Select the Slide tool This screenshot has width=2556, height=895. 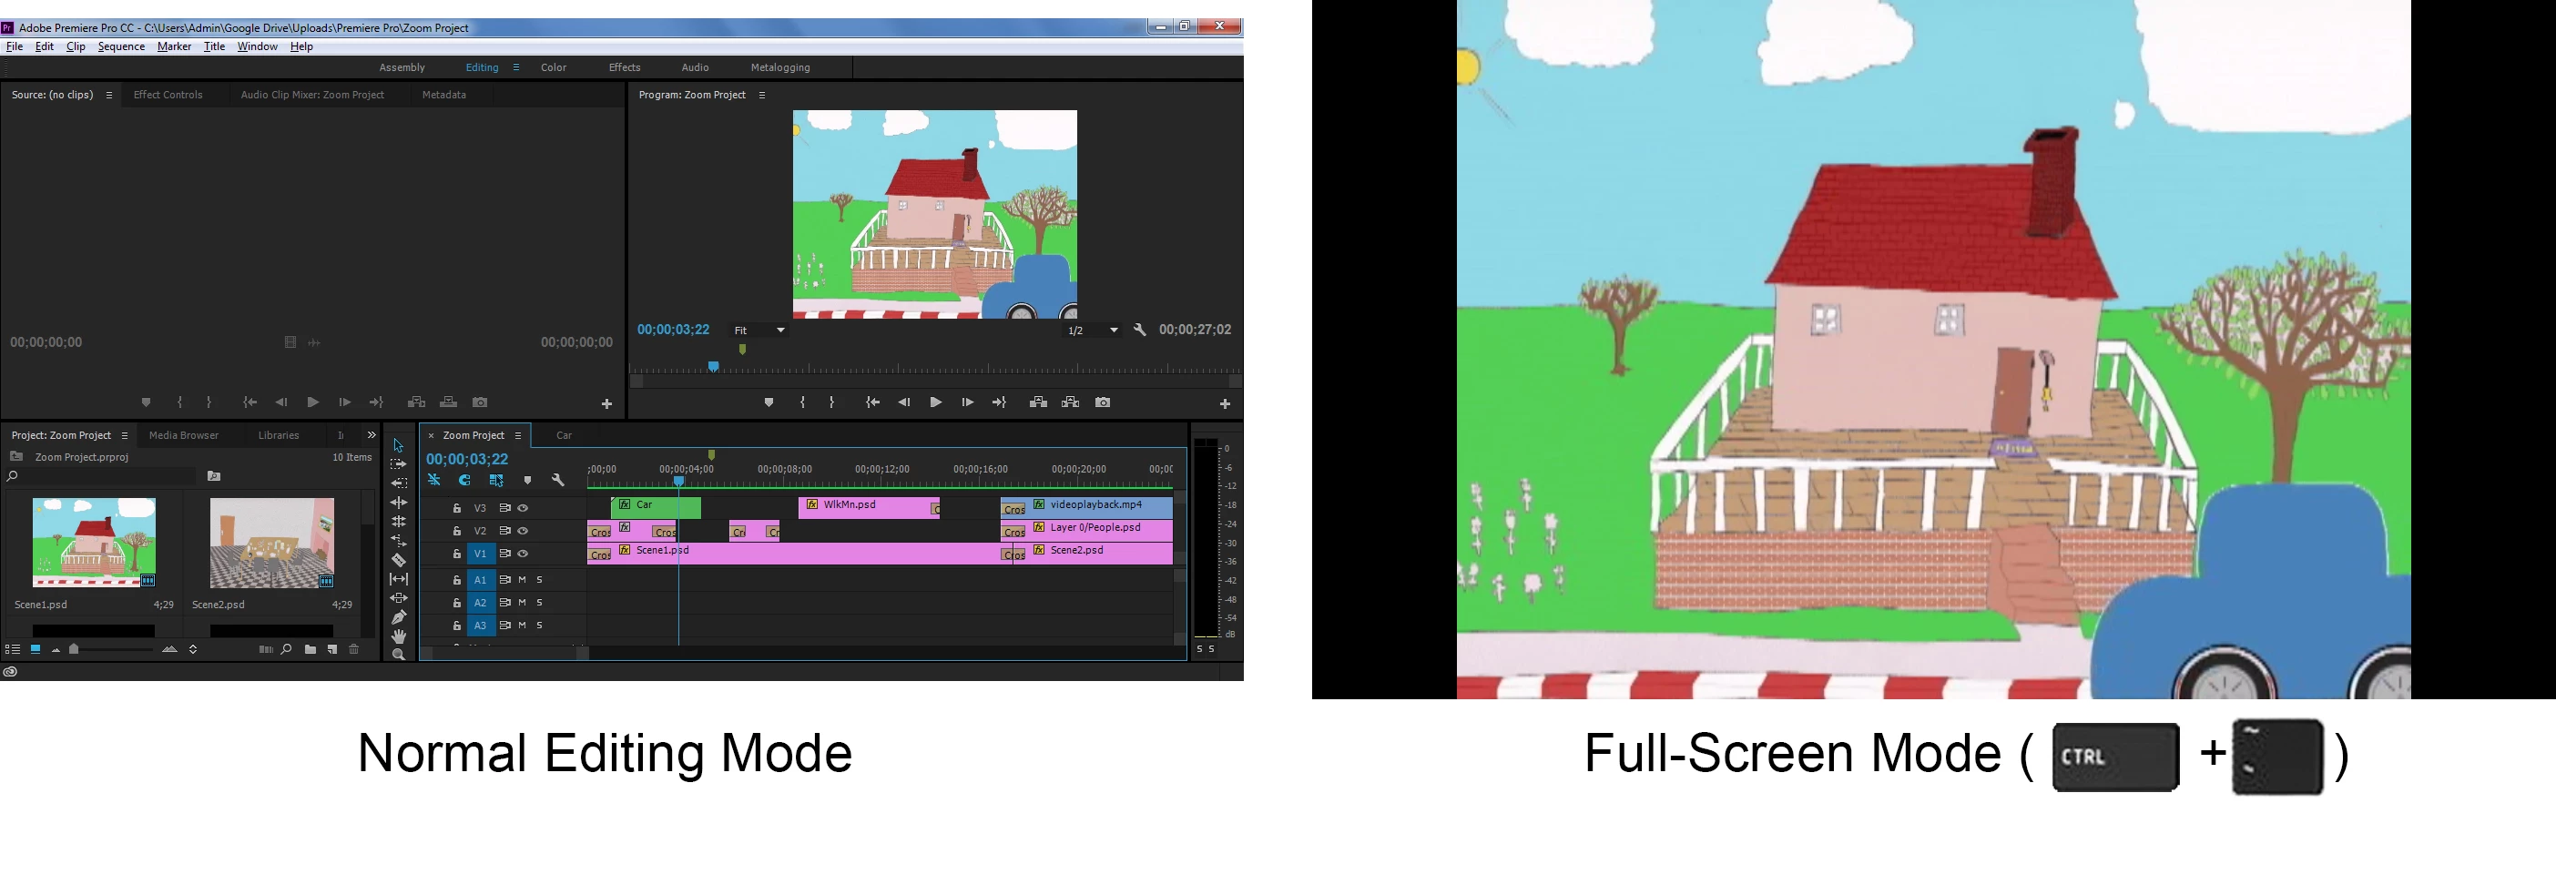point(399,597)
